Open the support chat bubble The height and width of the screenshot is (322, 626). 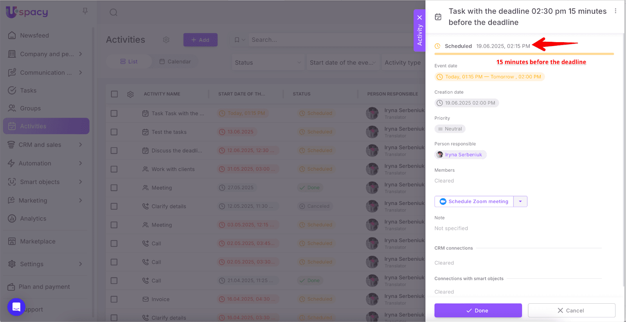tap(16, 307)
